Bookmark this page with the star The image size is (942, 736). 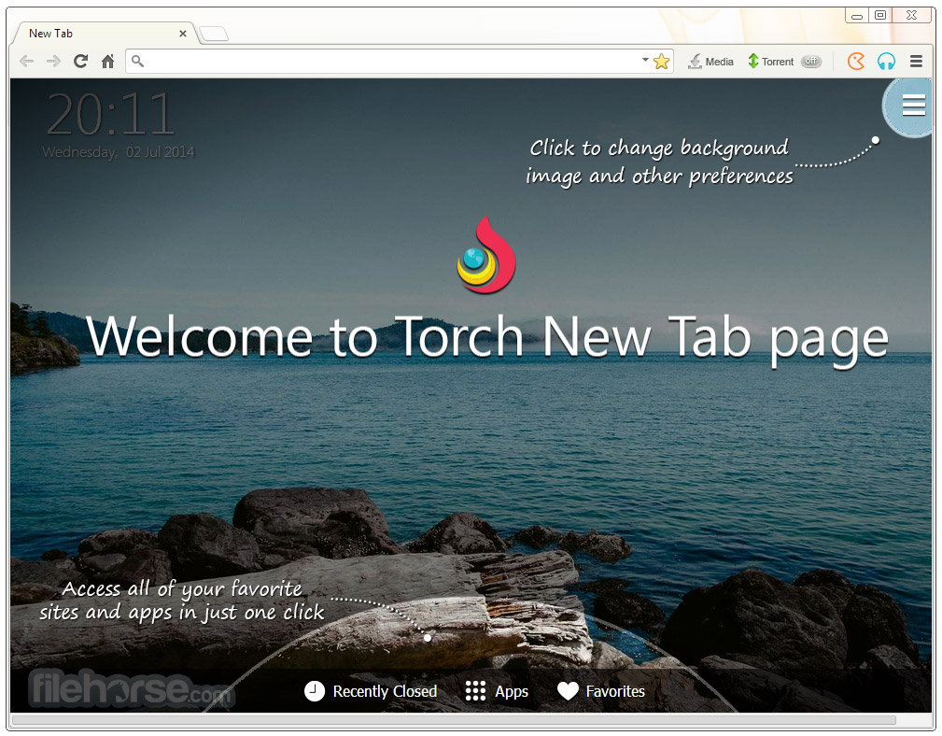[661, 62]
